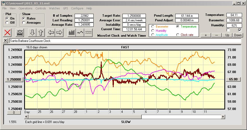Click the up arrow toolbar button
247x130 pixels.
41,32
